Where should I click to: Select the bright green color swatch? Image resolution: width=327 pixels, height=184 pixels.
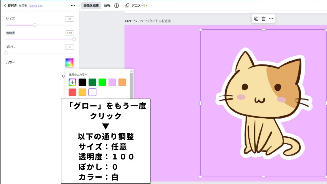(x=102, y=82)
